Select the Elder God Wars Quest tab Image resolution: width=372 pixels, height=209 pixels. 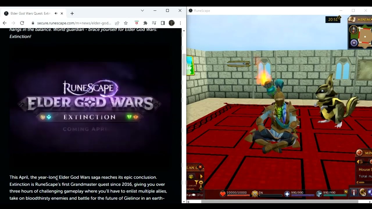34,13
